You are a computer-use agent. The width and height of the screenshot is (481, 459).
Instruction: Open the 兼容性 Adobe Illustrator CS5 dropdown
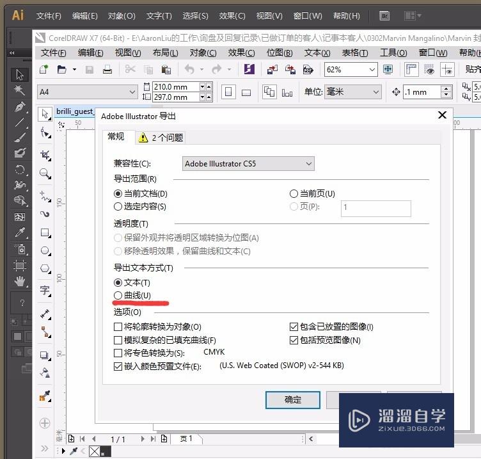coord(248,164)
